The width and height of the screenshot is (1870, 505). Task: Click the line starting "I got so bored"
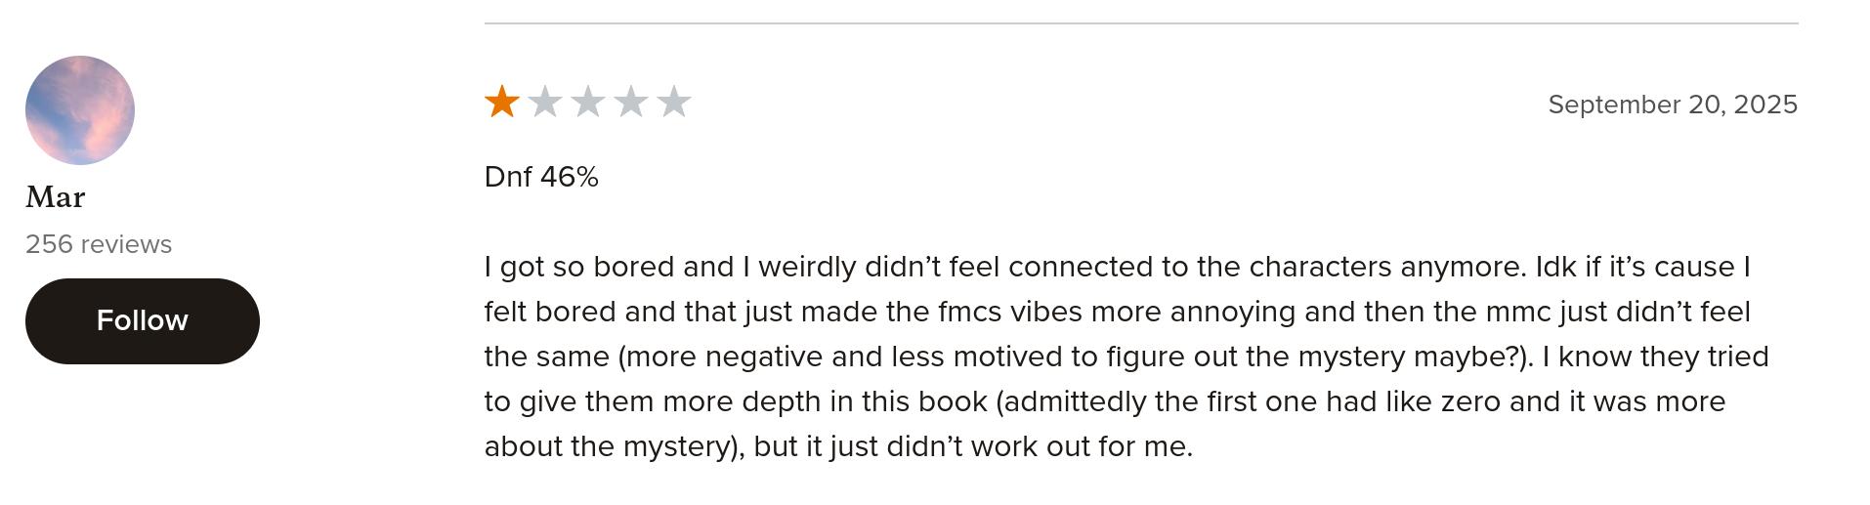pos(1117,267)
